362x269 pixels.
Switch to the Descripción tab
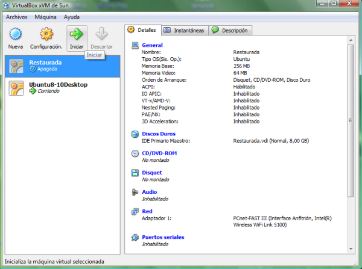pyautogui.click(x=231, y=30)
